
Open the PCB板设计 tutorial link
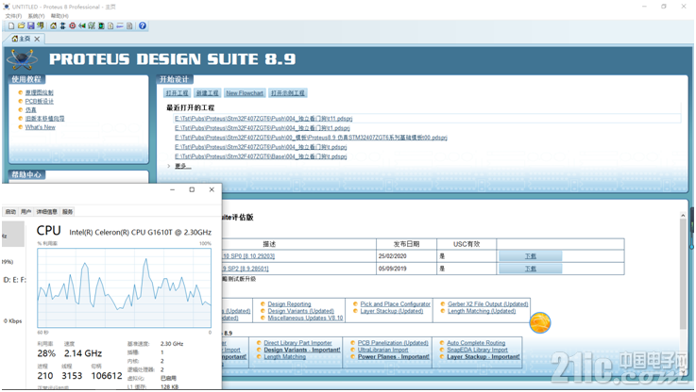click(x=39, y=102)
